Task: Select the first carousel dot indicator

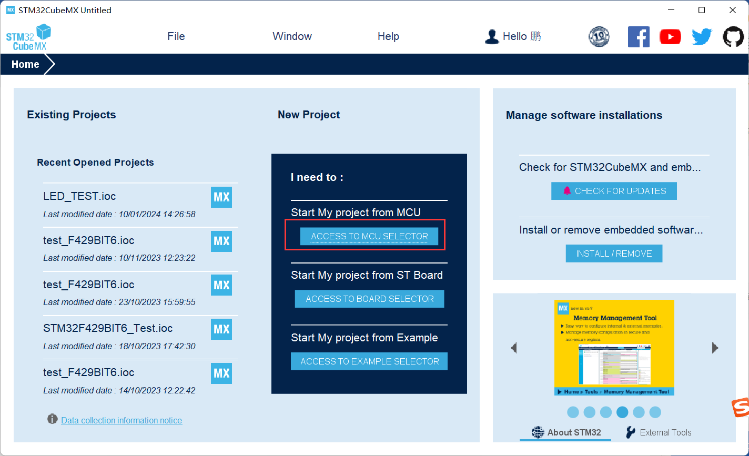Action: [x=573, y=412]
